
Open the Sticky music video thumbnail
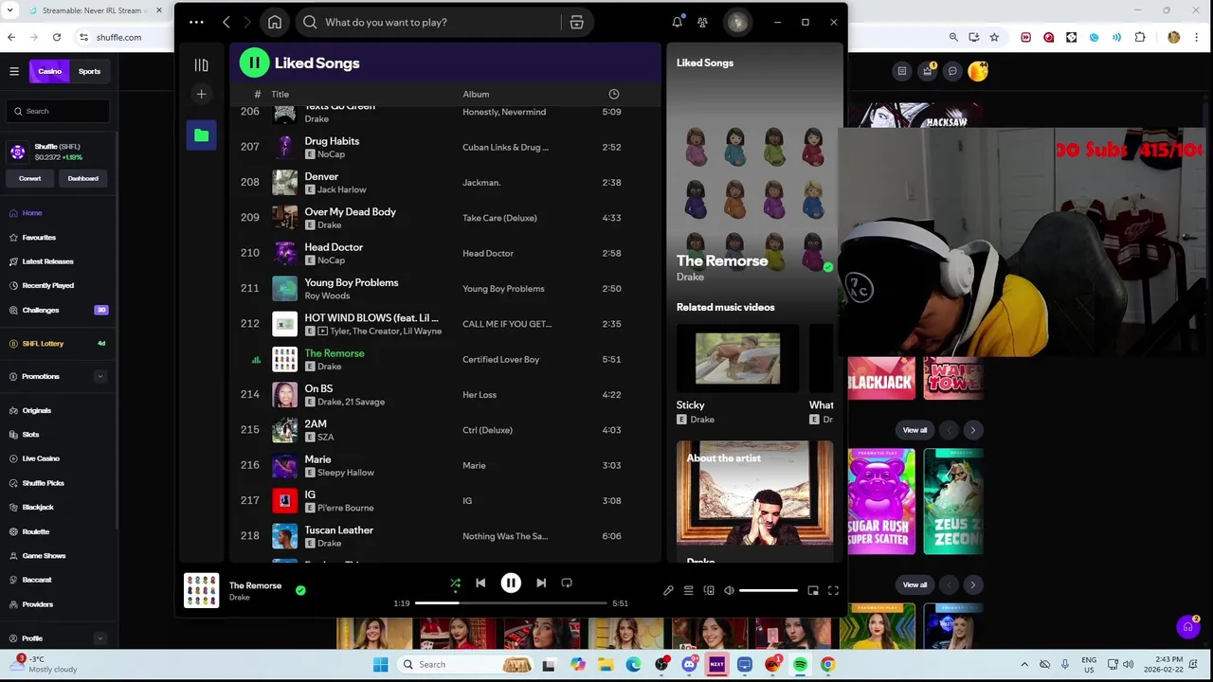(x=737, y=358)
